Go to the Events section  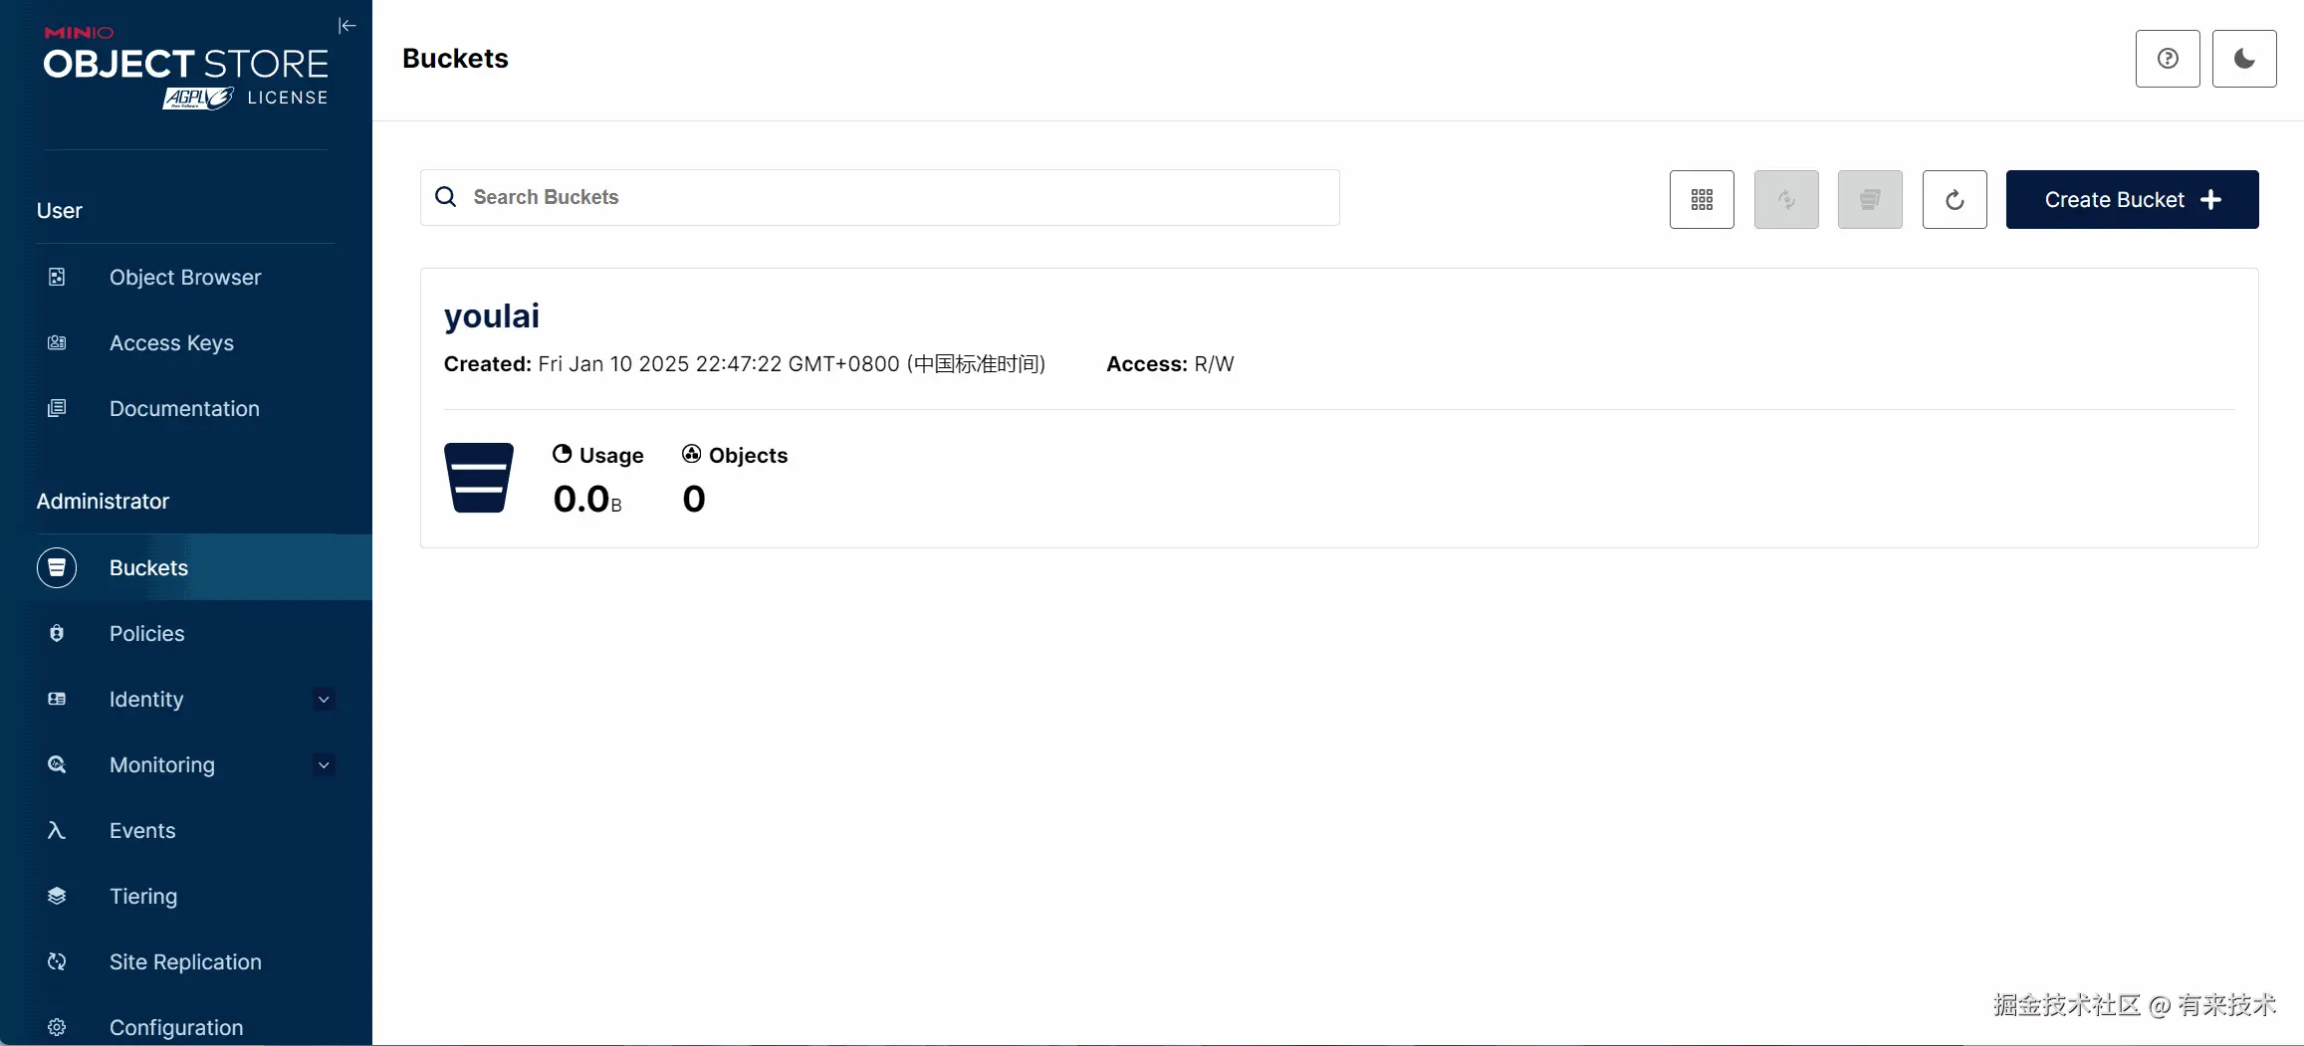(x=141, y=830)
